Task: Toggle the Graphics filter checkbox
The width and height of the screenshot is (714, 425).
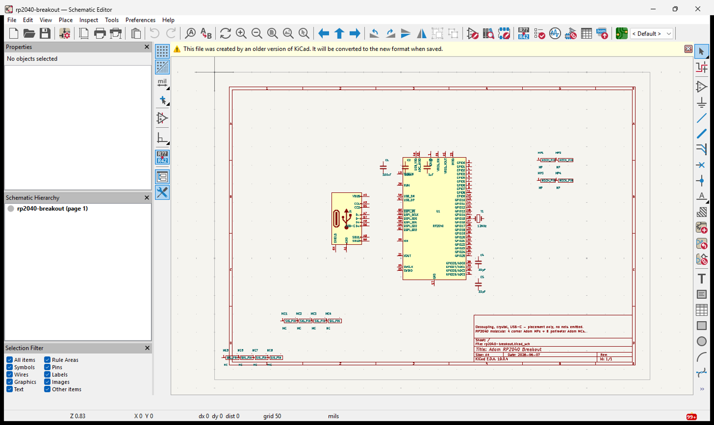Action: (x=10, y=382)
